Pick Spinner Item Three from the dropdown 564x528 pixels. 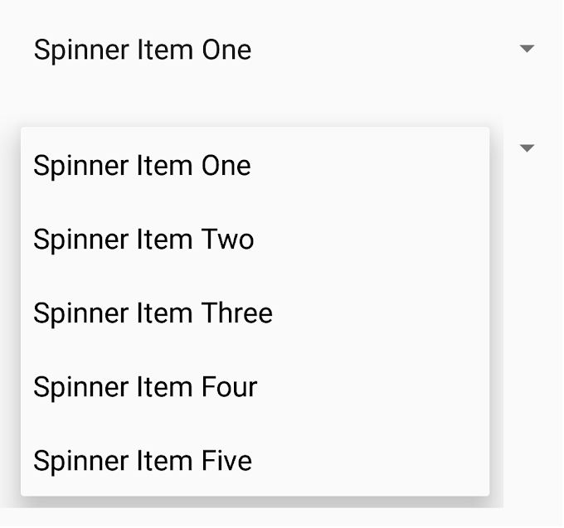[153, 313]
